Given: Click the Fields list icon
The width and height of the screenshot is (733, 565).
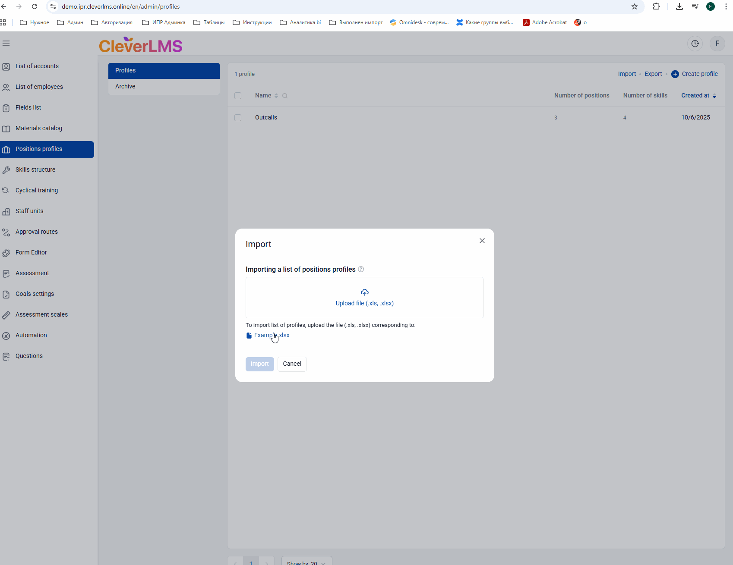Looking at the screenshot, I should (x=6, y=108).
